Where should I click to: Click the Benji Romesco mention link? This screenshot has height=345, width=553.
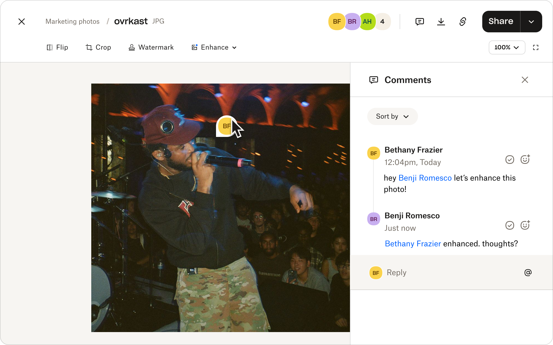(x=425, y=178)
